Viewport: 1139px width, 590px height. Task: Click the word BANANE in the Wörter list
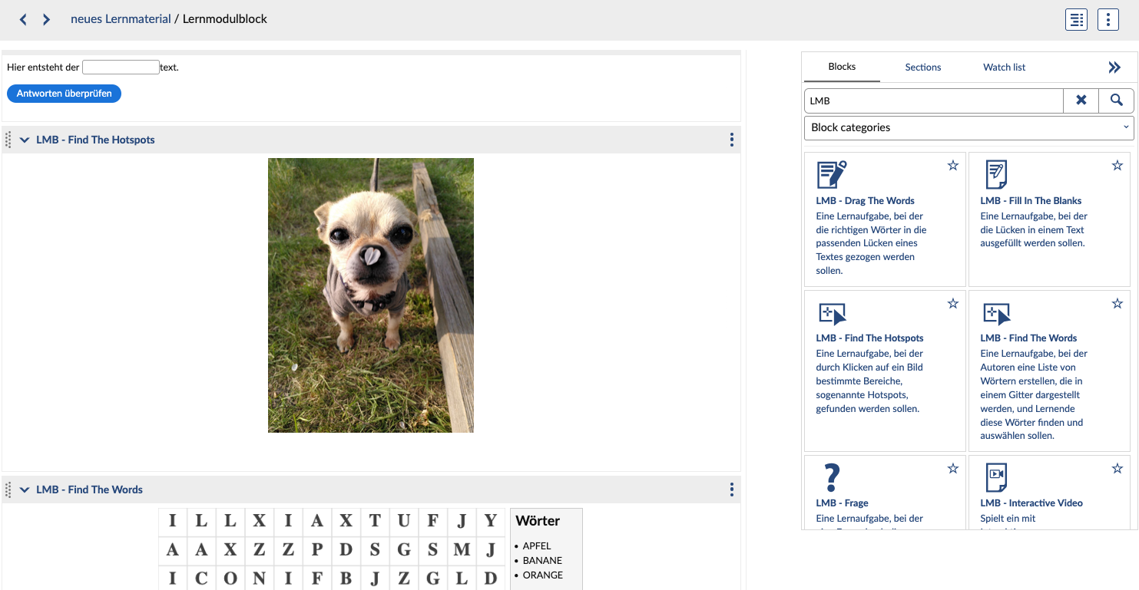coord(542,561)
